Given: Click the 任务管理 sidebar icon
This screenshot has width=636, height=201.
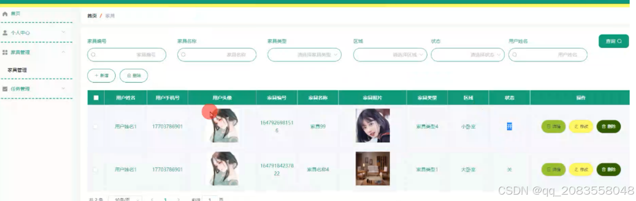Looking at the screenshot, I should [5, 89].
